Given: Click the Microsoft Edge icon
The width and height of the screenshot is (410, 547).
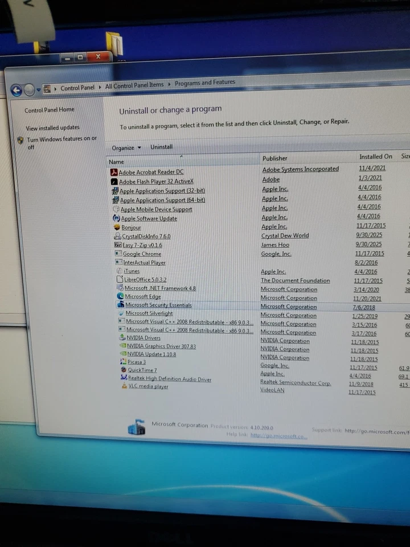Looking at the screenshot, I should [121, 296].
